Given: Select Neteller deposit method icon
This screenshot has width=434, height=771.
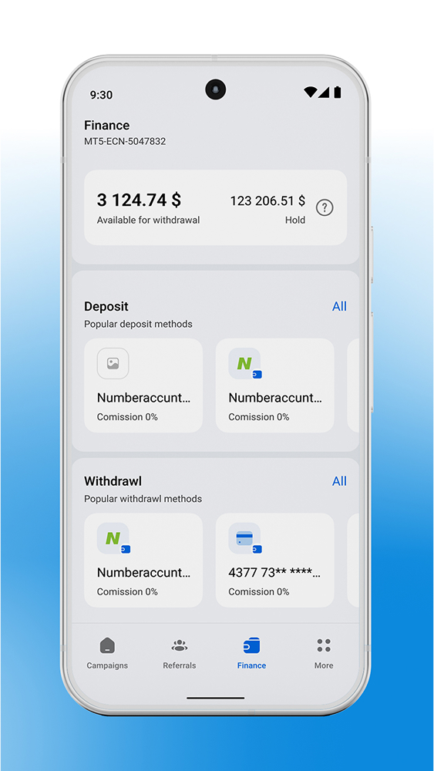Looking at the screenshot, I should pos(245,363).
